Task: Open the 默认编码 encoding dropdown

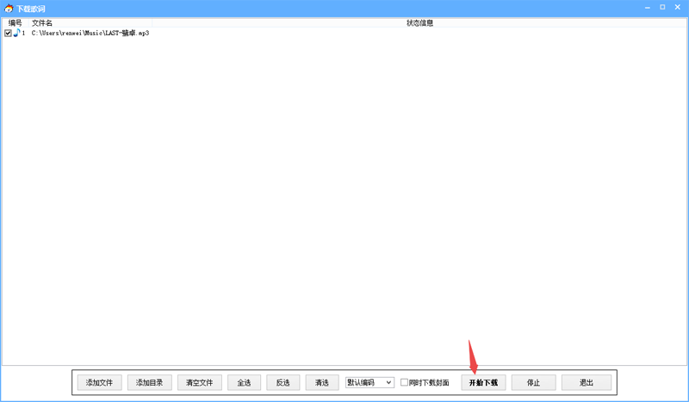Action: pyautogui.click(x=369, y=382)
